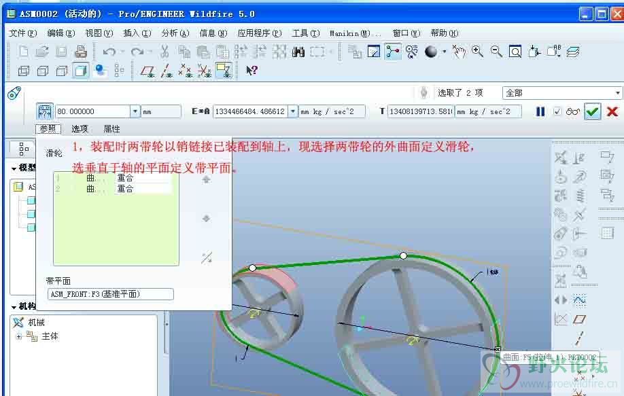
Task: Click the wireframe display icon
Action: (24, 71)
